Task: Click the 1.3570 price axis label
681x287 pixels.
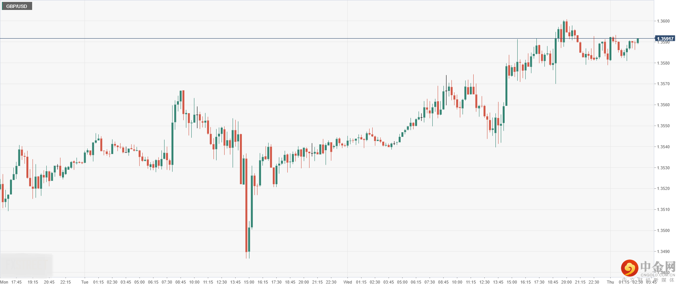Action: coord(663,84)
